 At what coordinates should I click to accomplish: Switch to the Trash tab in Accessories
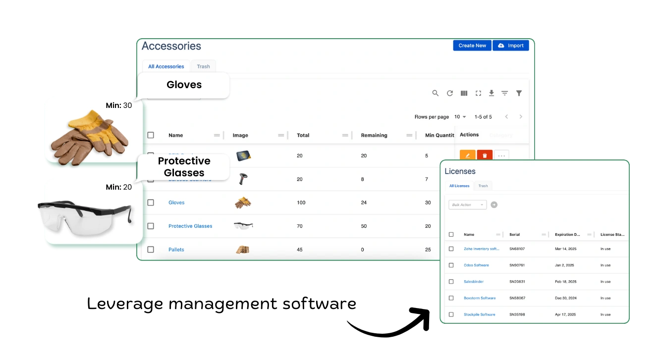coord(203,66)
